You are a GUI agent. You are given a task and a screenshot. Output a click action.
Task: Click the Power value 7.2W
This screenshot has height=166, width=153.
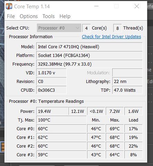tap(115, 111)
